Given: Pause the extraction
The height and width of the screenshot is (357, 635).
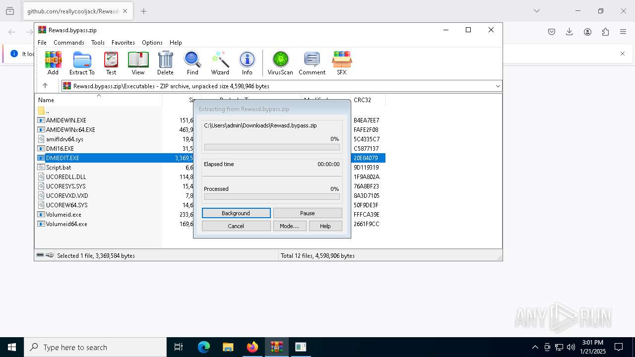Looking at the screenshot, I should pyautogui.click(x=308, y=213).
